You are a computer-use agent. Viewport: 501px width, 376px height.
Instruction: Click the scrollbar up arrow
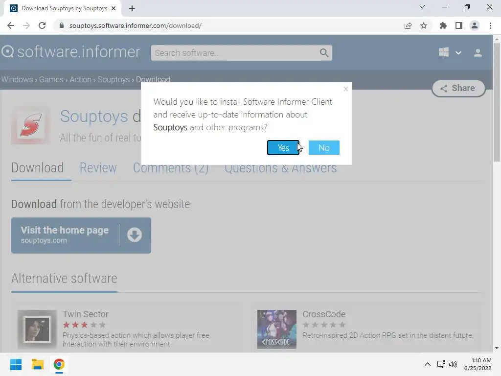pos(497,39)
